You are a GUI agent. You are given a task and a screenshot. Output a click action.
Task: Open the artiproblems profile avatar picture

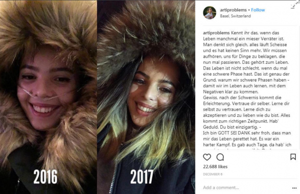click(210, 13)
